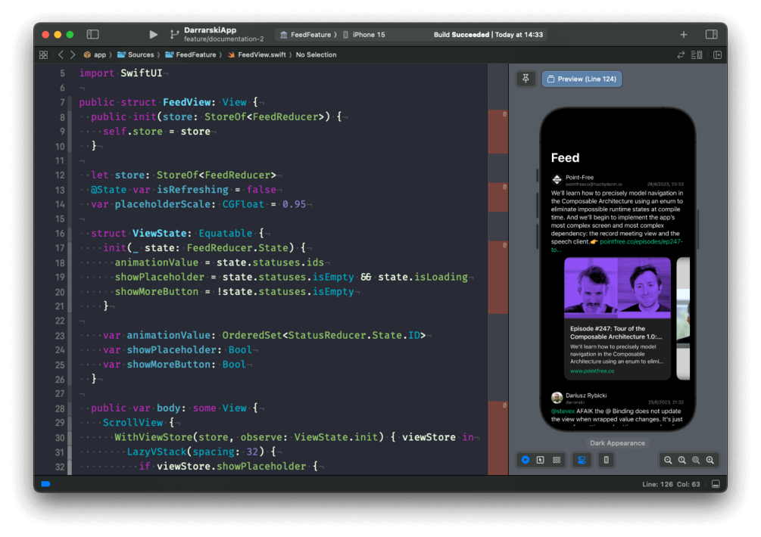The height and width of the screenshot is (537, 761).
Task: Zoom preview to 100 percent
Action: [682, 460]
